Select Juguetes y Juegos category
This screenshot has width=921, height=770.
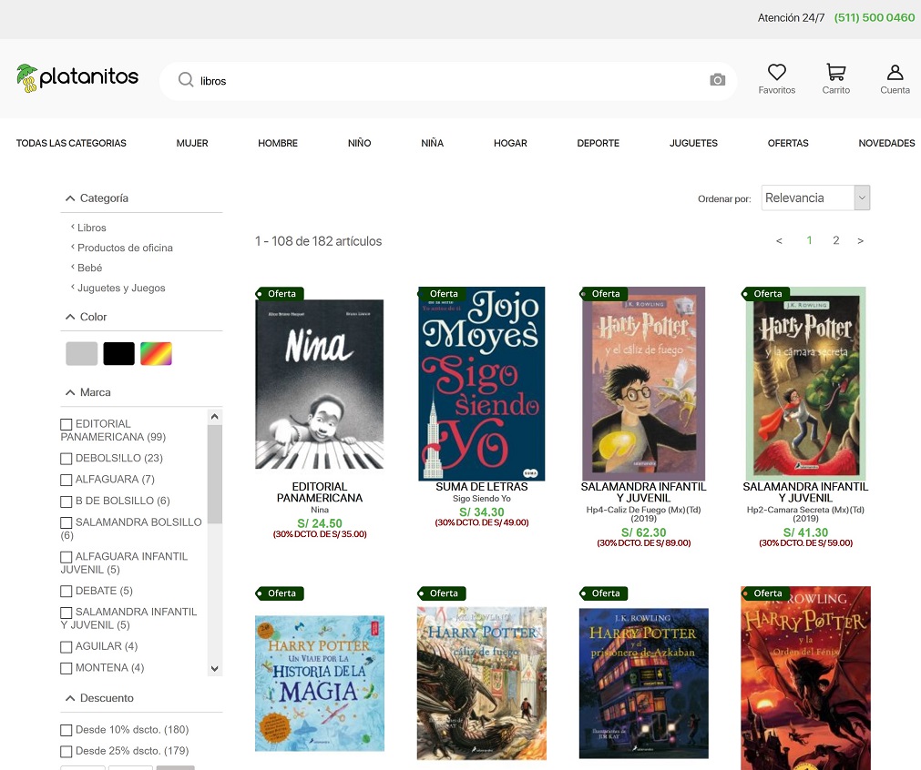[x=121, y=289]
